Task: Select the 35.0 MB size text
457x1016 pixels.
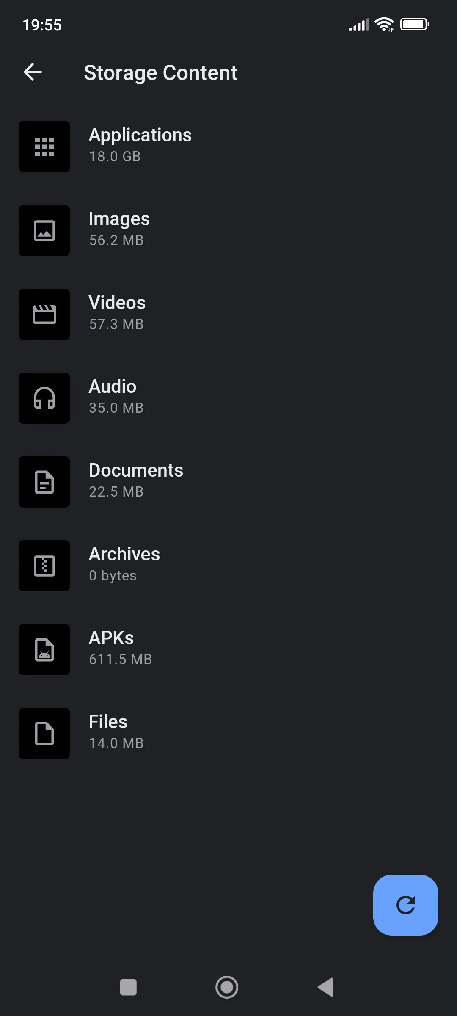Action: pos(116,408)
